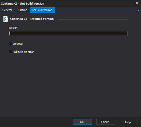Confirm with the OK button
Screen dimensions: 141x127
82,122
